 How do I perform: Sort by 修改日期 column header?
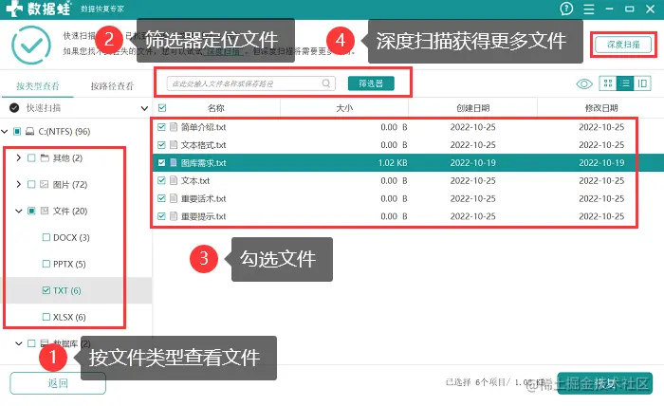click(601, 108)
